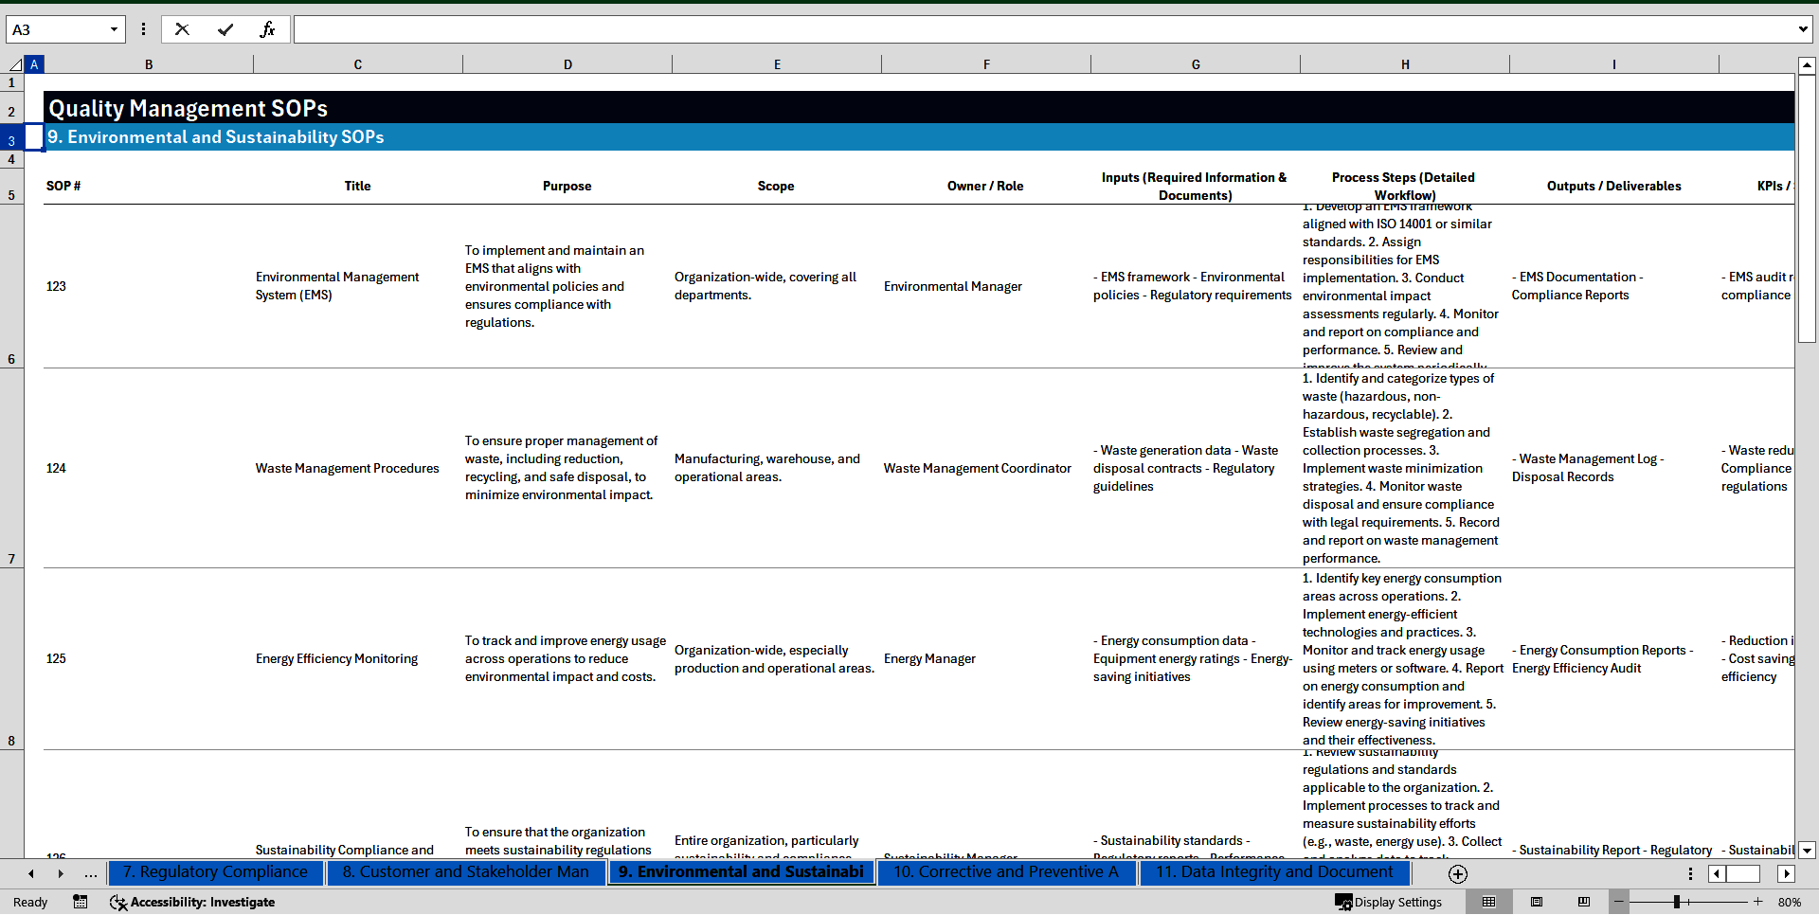1819x915 pixels.
Task: Switch to Normal view
Action: tap(1489, 902)
